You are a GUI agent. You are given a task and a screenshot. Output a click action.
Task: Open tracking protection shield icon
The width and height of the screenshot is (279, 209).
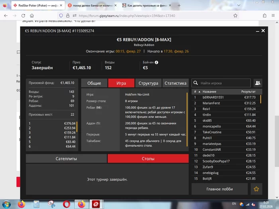61,16
